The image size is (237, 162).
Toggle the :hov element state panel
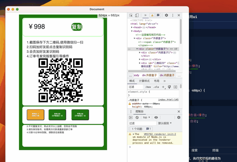coord(148,87)
